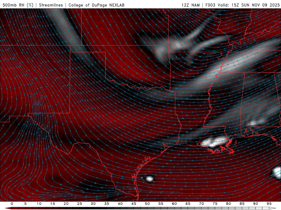Click the "60" value on the color scale
Screen dimensions: 281x210
tap(174, 204)
